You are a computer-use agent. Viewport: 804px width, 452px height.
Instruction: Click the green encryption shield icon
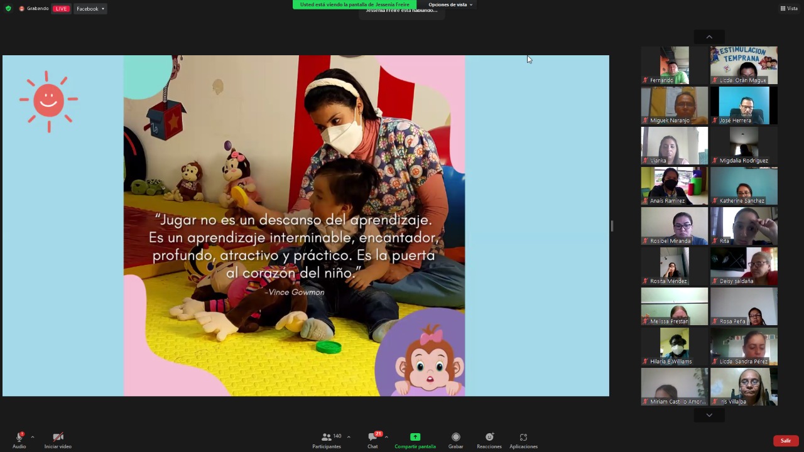pos(8,9)
